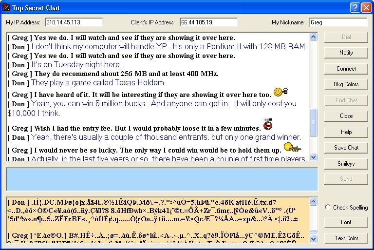Click the End Chat button
This screenshot has width=374, height=250.
pyautogui.click(x=346, y=100)
